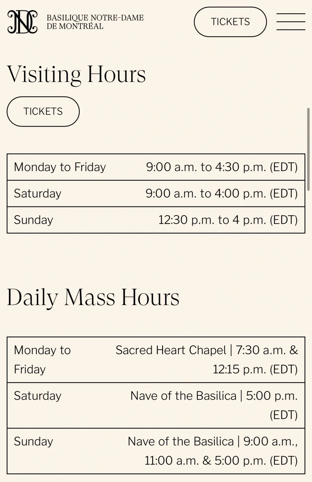The image size is (312, 482).
Task: Select the Visiting Hours heading
Action: 76,75
